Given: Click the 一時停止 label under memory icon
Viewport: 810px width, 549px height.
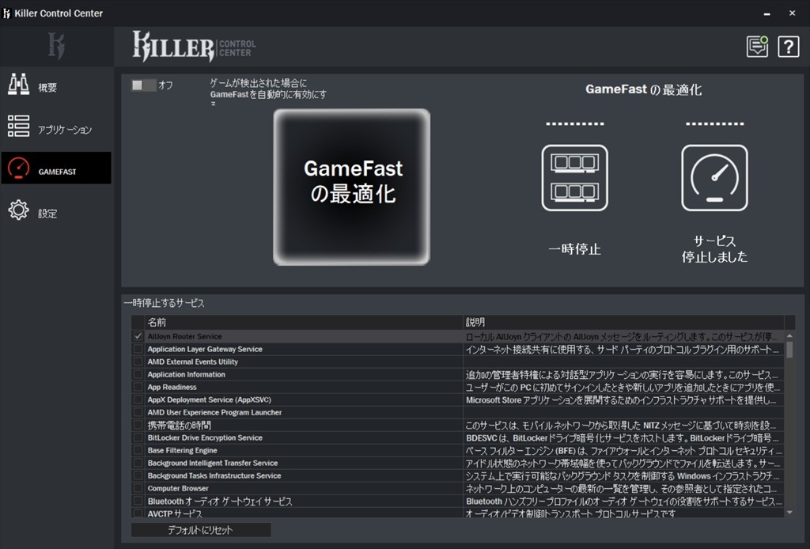Looking at the screenshot, I should click(574, 249).
